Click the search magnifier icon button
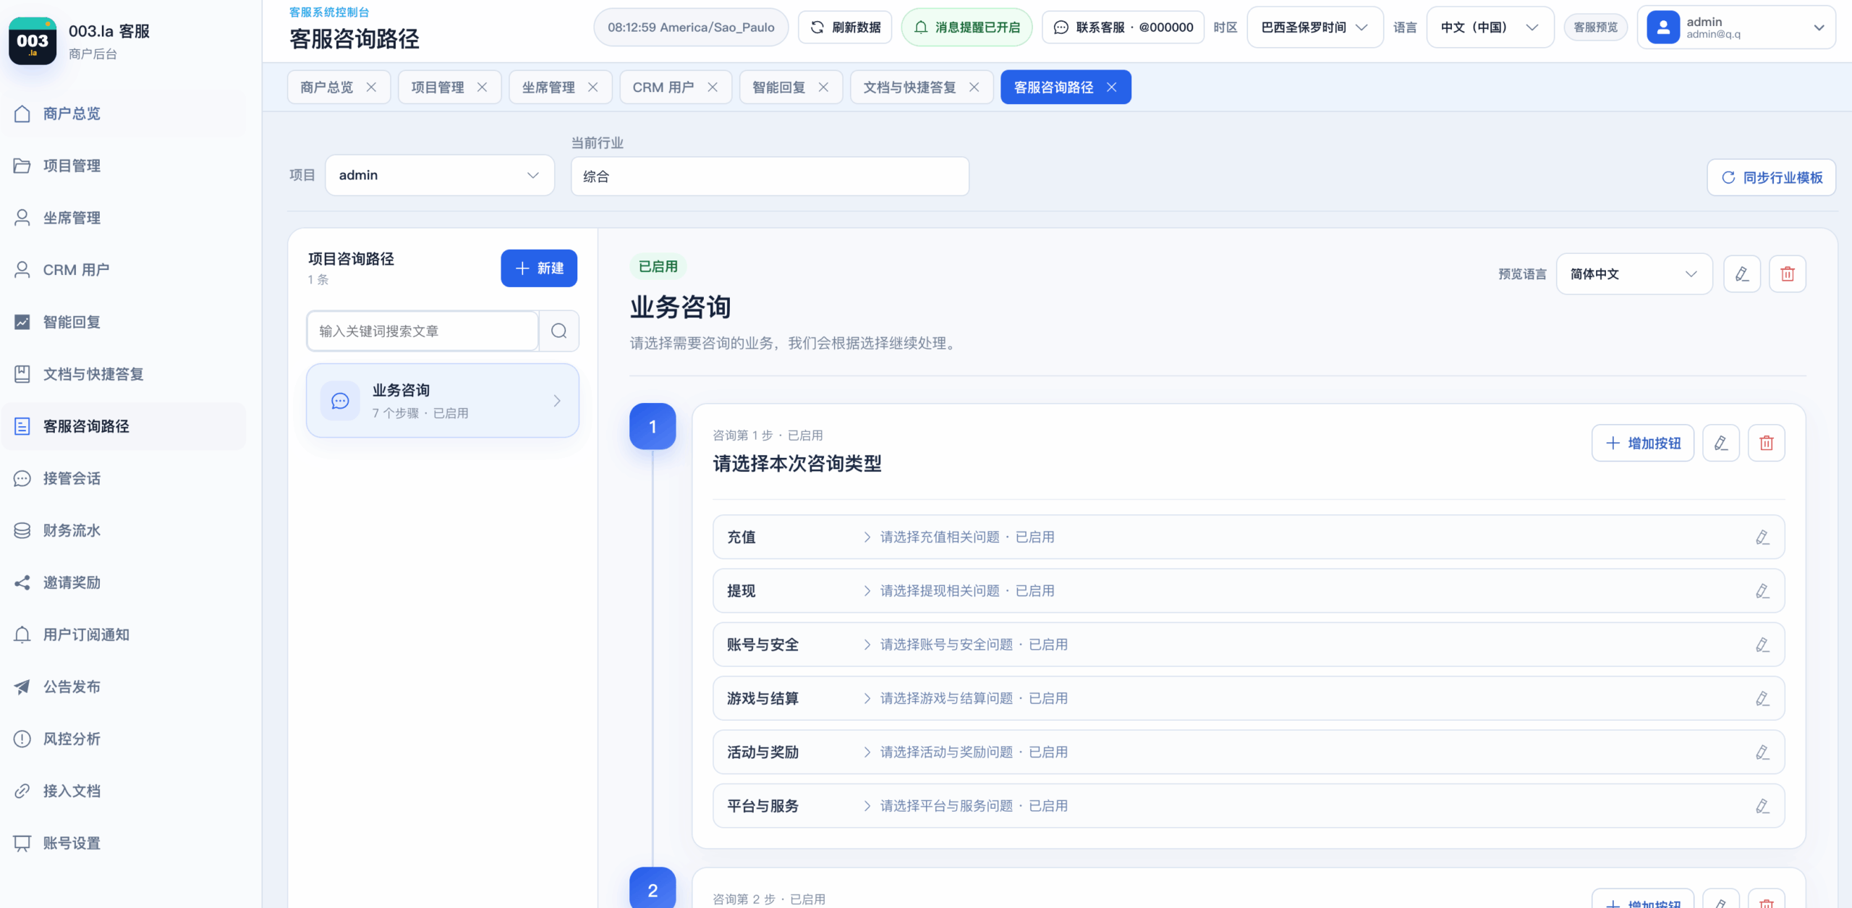Viewport: 1852px width, 908px height. tap(558, 331)
